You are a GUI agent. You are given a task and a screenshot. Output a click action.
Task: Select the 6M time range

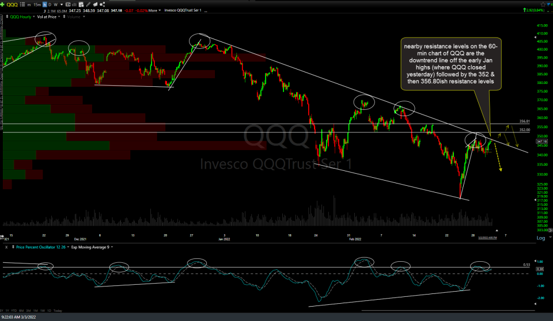tap(21, 311)
